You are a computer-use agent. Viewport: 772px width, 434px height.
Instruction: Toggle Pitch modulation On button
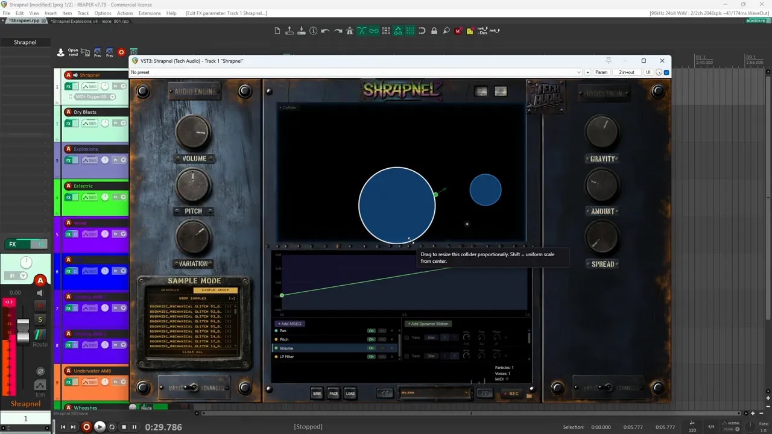coord(372,339)
